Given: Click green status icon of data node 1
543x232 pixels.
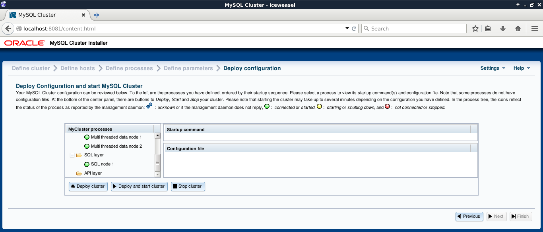Looking at the screenshot, I should [x=87, y=137].
